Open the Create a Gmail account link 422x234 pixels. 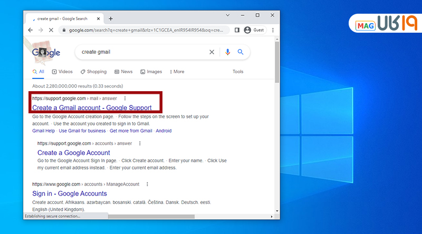(x=92, y=108)
